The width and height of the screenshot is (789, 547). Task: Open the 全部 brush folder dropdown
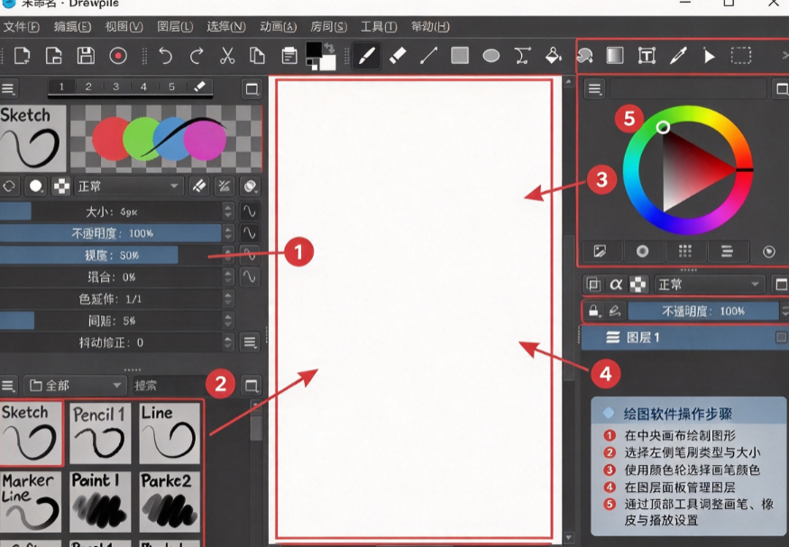tap(75, 386)
